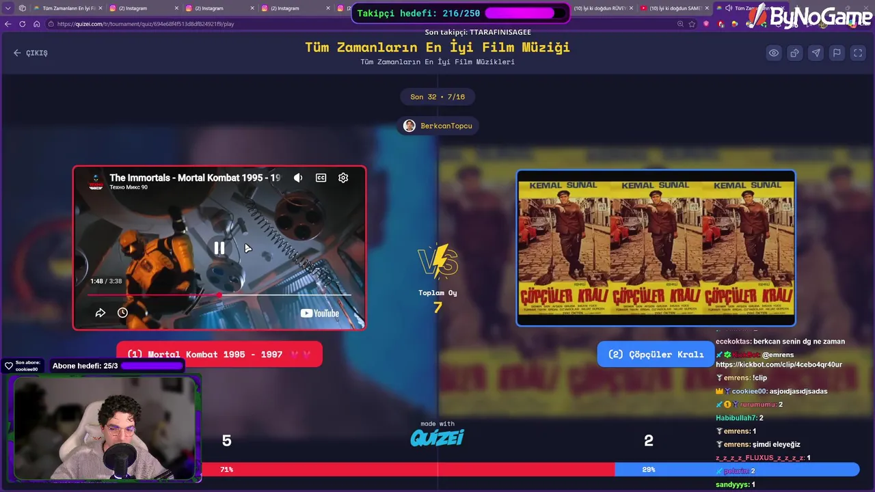
Task: Click the Brave shields icon
Action: pyautogui.click(x=707, y=24)
